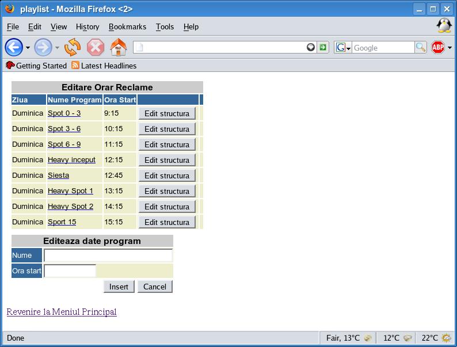Screen dimensions: 457x347
Task: Click the green Go arrow in address bar
Action: coord(323,47)
